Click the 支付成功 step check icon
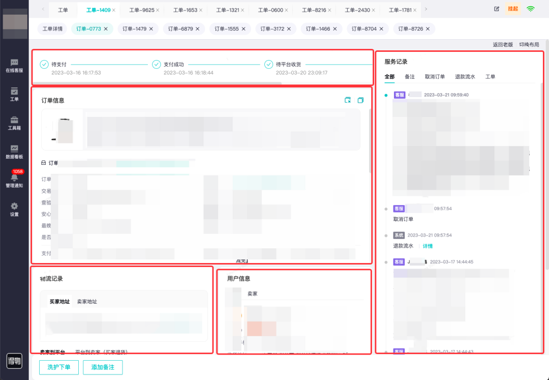This screenshot has width=549, height=380. [156, 65]
